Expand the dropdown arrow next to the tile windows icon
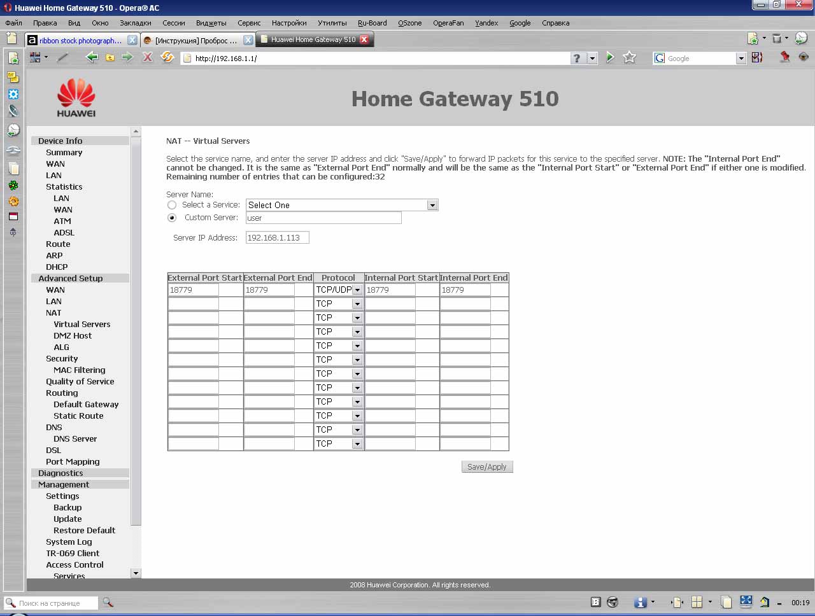 [710, 602]
